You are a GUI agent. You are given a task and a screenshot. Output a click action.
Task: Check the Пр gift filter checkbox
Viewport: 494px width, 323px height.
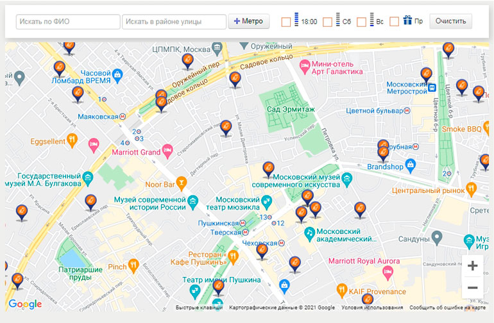click(394, 22)
